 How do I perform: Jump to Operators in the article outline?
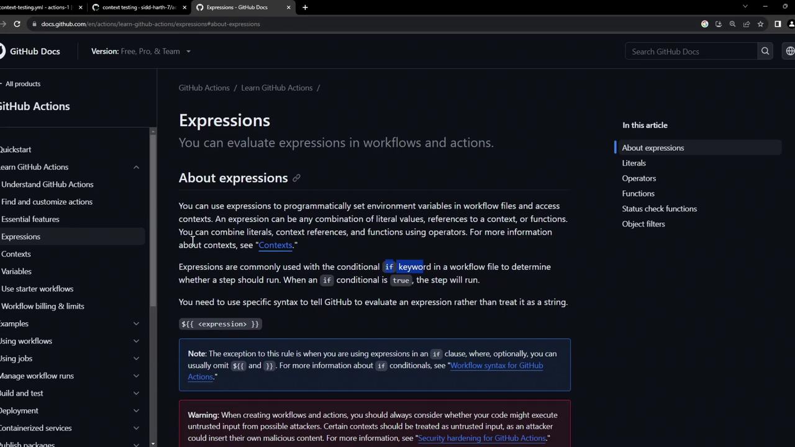click(639, 178)
